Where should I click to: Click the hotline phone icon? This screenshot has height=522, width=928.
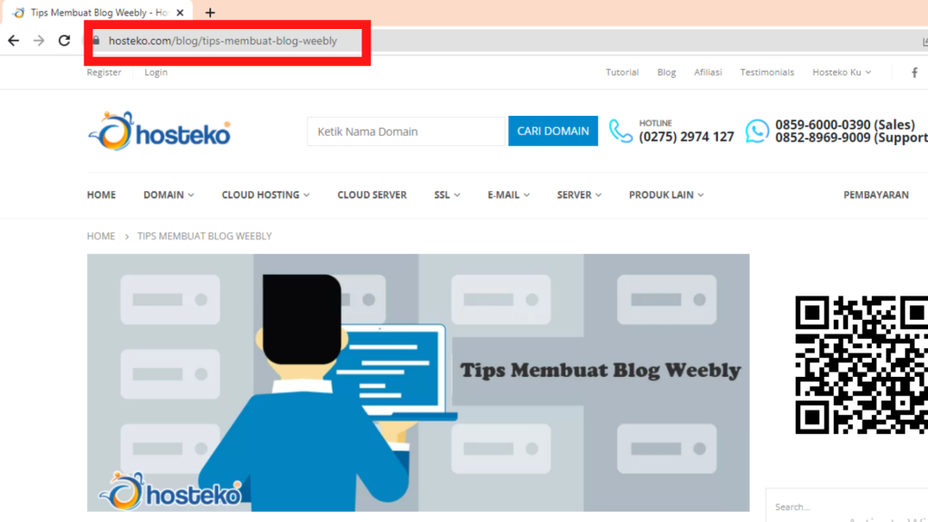621,131
